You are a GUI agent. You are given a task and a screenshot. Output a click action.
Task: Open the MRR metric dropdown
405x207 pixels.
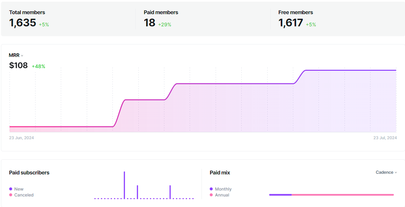click(x=16, y=55)
